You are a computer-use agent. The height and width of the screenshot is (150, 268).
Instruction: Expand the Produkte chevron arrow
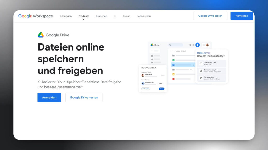(83, 19)
